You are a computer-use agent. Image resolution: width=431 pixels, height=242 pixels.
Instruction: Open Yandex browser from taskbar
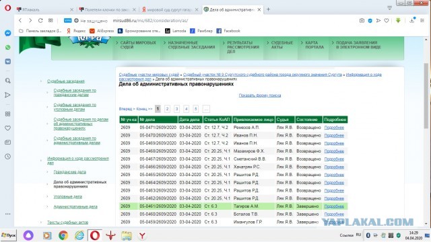click(142, 235)
